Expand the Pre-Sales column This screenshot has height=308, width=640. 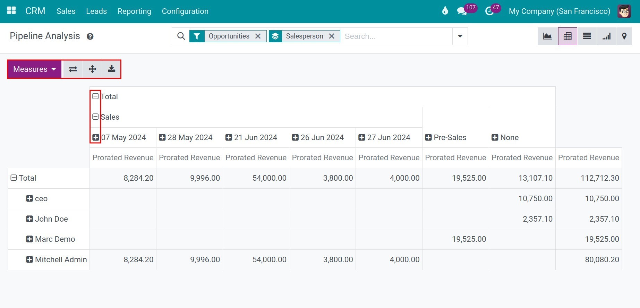(428, 137)
